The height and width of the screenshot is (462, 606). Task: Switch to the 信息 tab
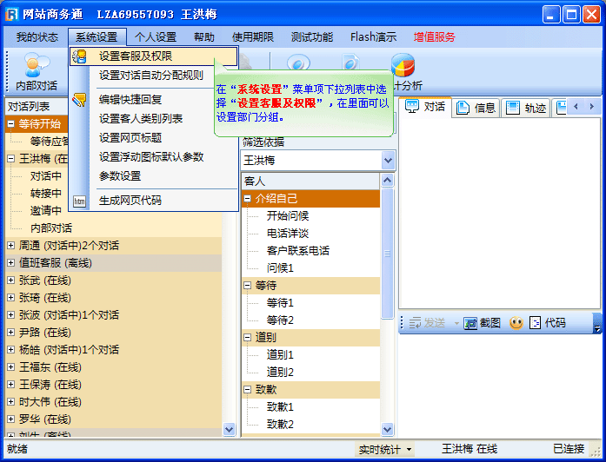point(476,108)
